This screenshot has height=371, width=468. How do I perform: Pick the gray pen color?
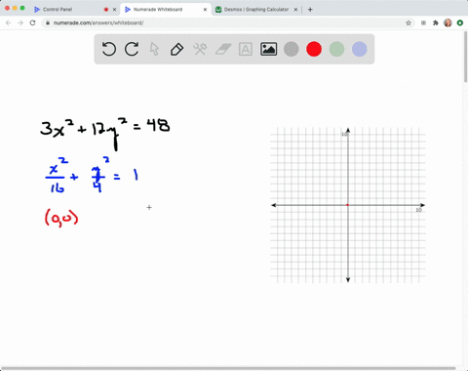coord(292,49)
